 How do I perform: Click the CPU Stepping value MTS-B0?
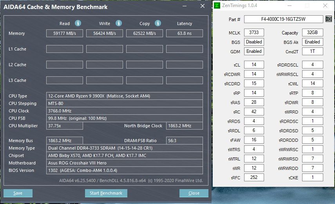125,103
